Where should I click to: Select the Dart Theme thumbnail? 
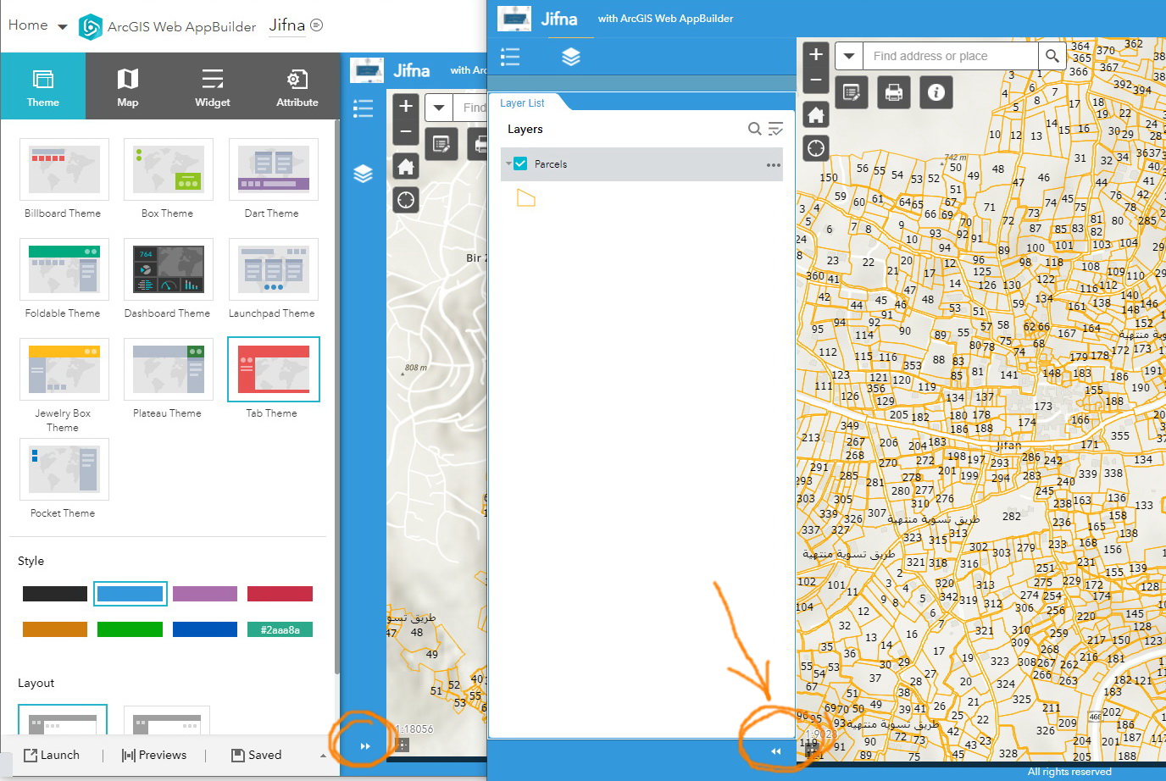(274, 169)
